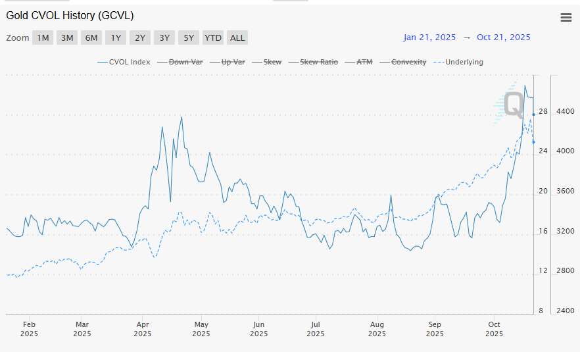580x352 pixels.
Task: Show the Skew legend series
Action: [267, 63]
